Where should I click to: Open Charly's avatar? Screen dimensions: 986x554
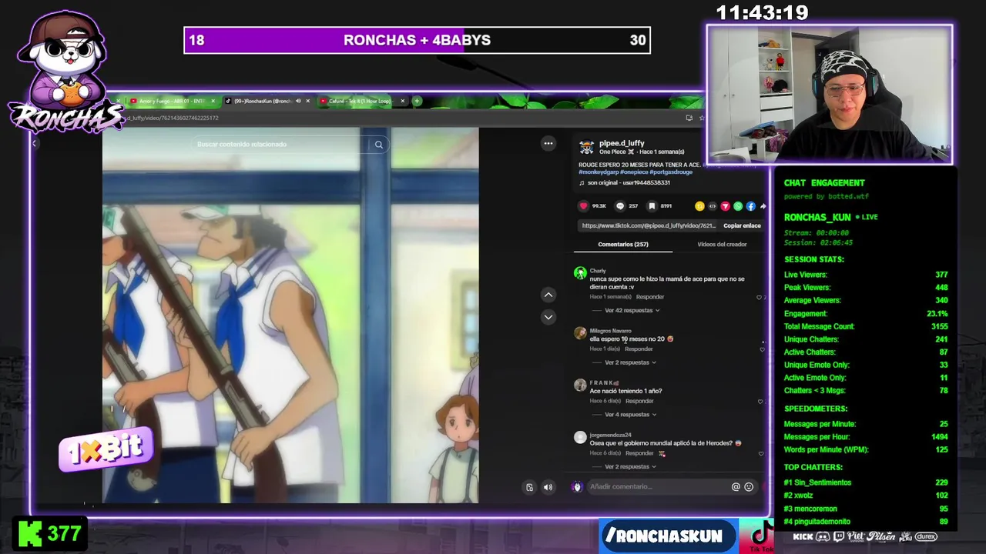pyautogui.click(x=580, y=272)
